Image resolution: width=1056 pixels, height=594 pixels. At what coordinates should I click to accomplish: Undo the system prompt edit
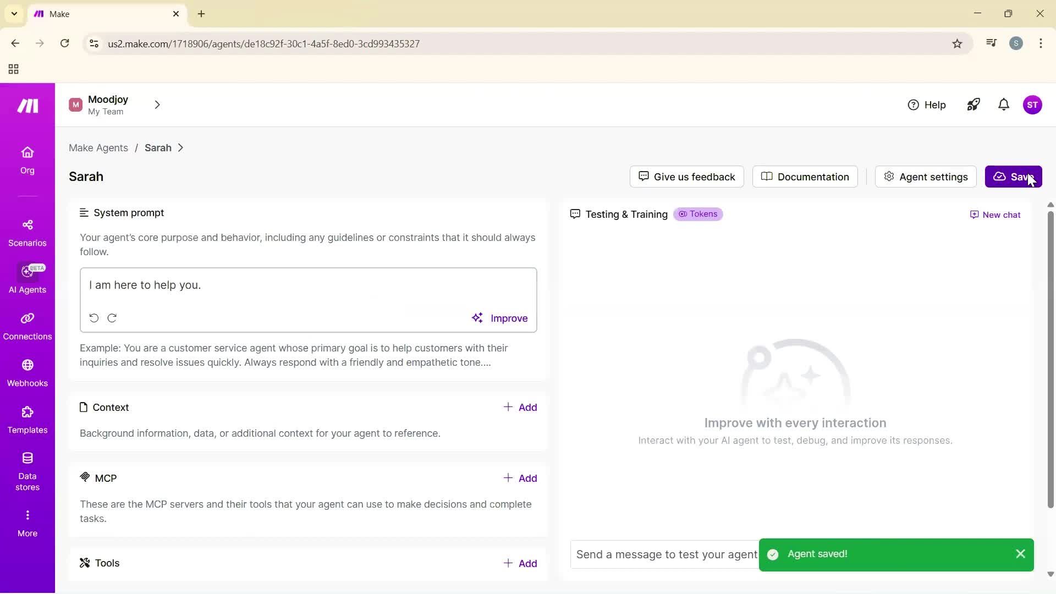(x=94, y=318)
